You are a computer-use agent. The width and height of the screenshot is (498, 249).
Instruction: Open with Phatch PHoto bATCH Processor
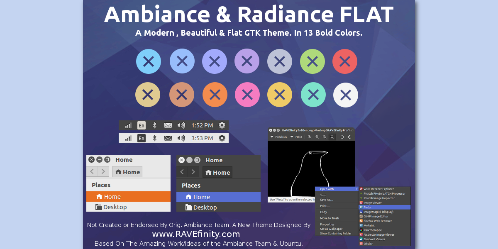(x=384, y=193)
